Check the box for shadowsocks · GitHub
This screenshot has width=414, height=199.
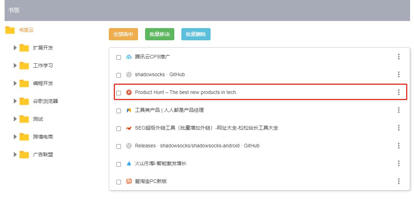[118, 75]
